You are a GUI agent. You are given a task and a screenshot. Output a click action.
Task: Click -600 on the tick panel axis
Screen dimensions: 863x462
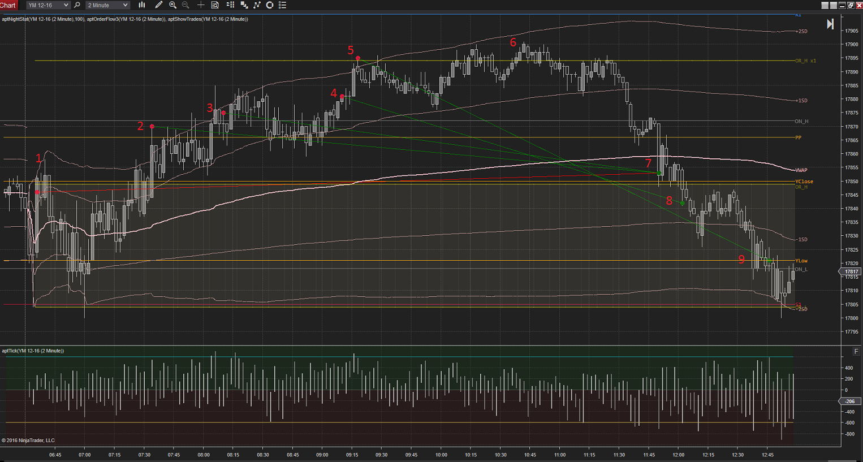click(x=849, y=423)
